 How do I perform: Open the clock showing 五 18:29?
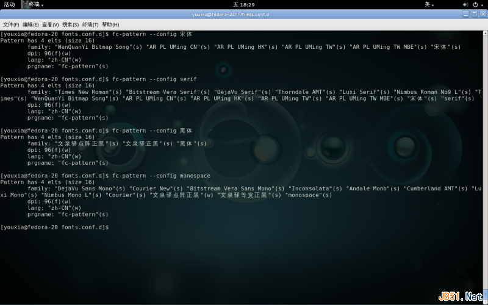pyautogui.click(x=243, y=5)
